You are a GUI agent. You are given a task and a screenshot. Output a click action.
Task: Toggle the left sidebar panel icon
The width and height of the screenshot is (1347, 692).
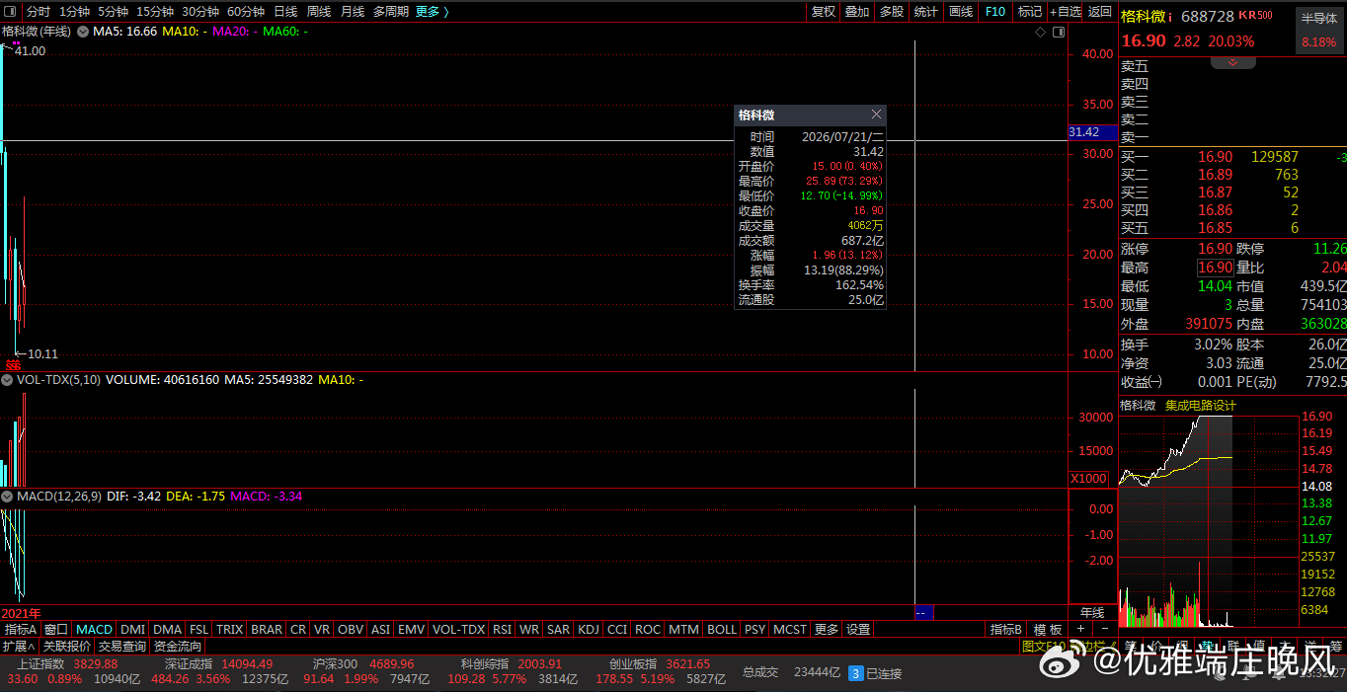pyautogui.click(x=12, y=12)
